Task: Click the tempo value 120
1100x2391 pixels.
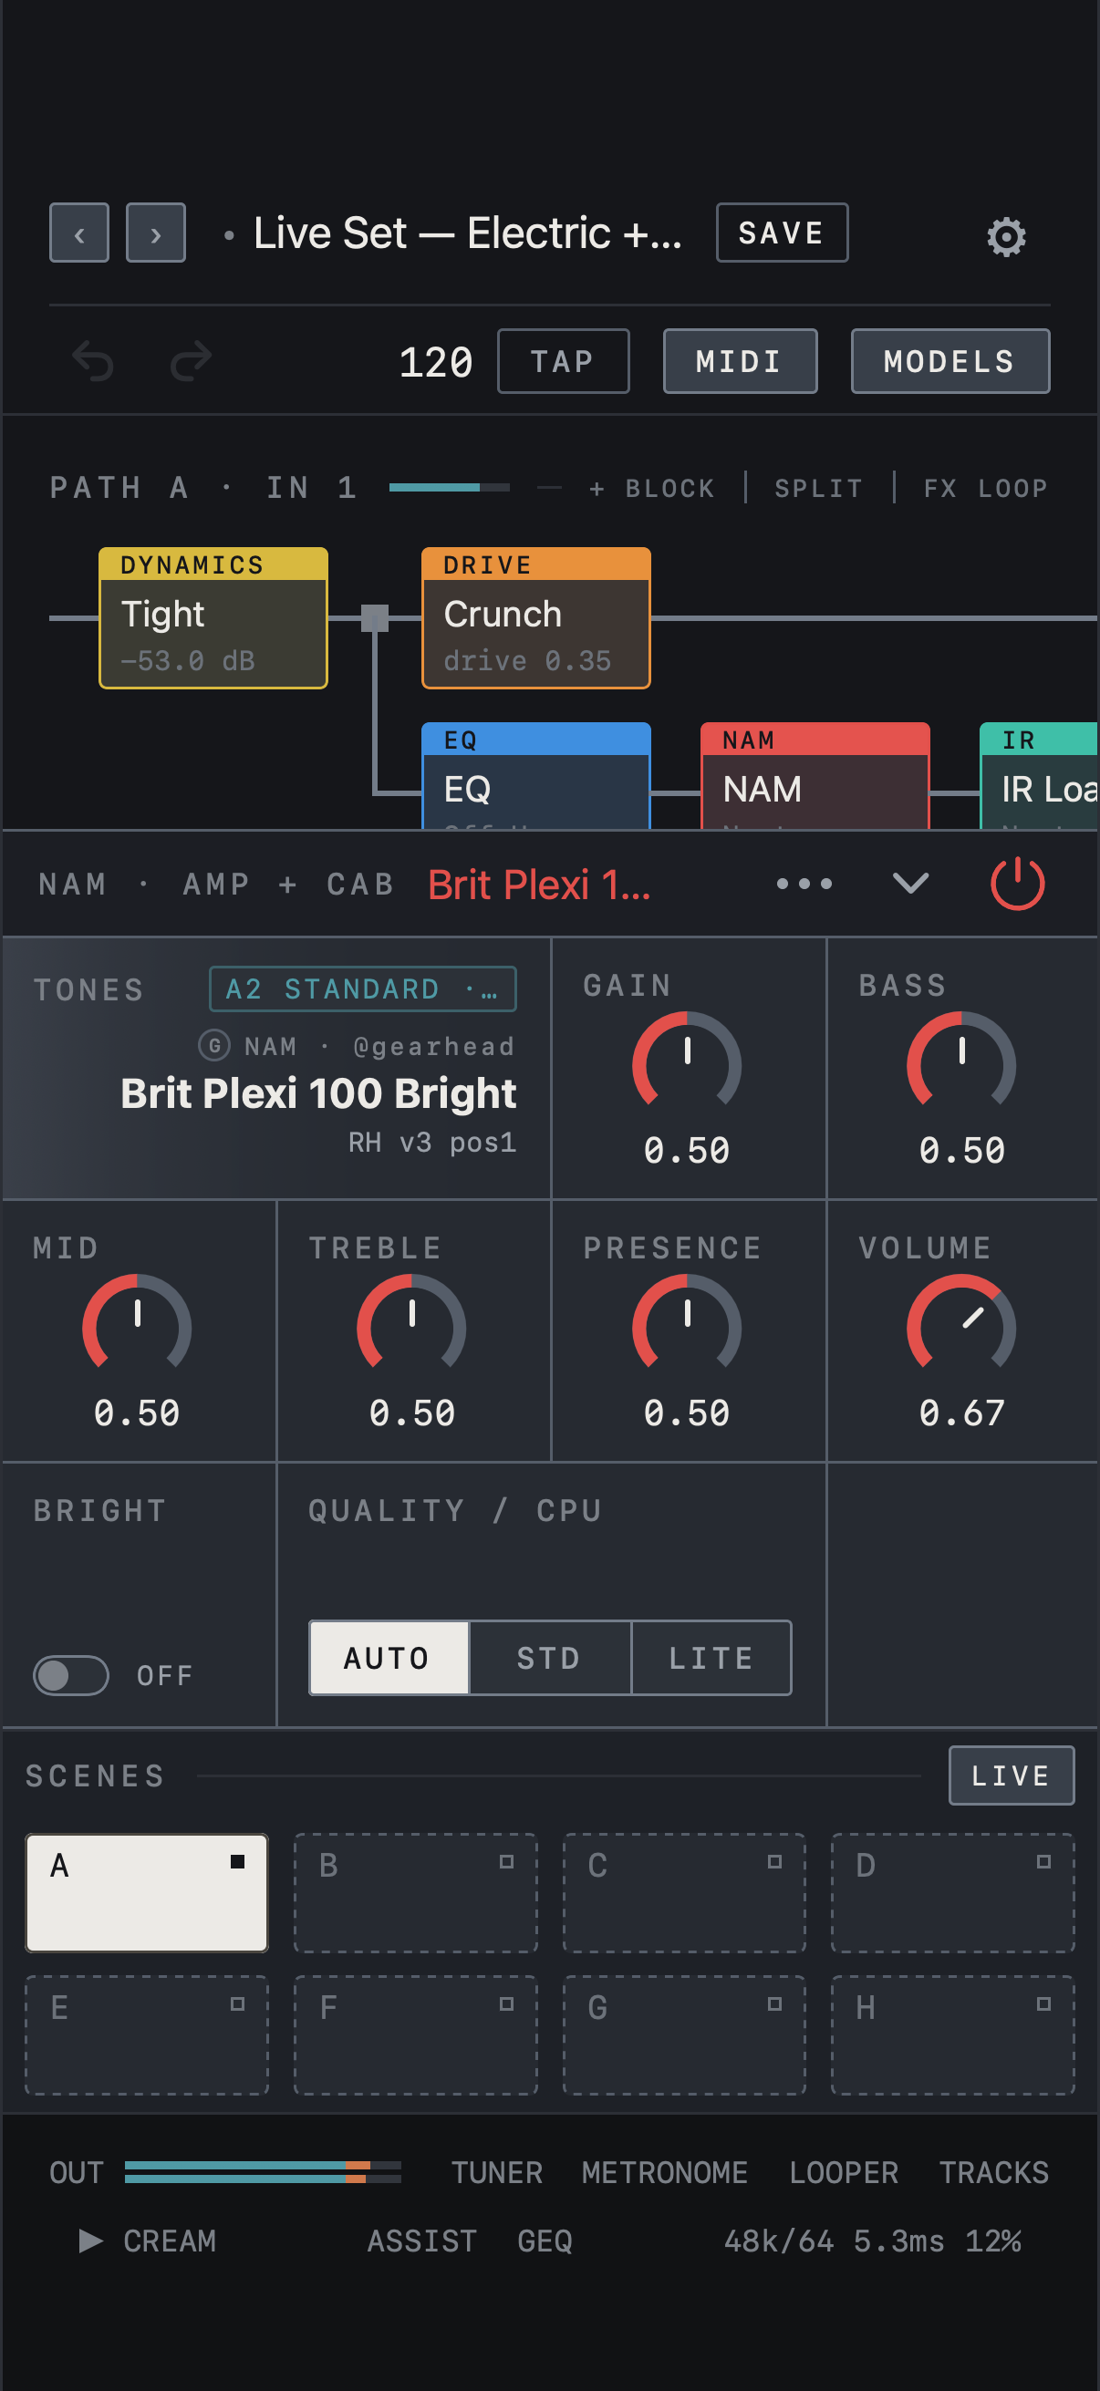Action: pyautogui.click(x=436, y=362)
